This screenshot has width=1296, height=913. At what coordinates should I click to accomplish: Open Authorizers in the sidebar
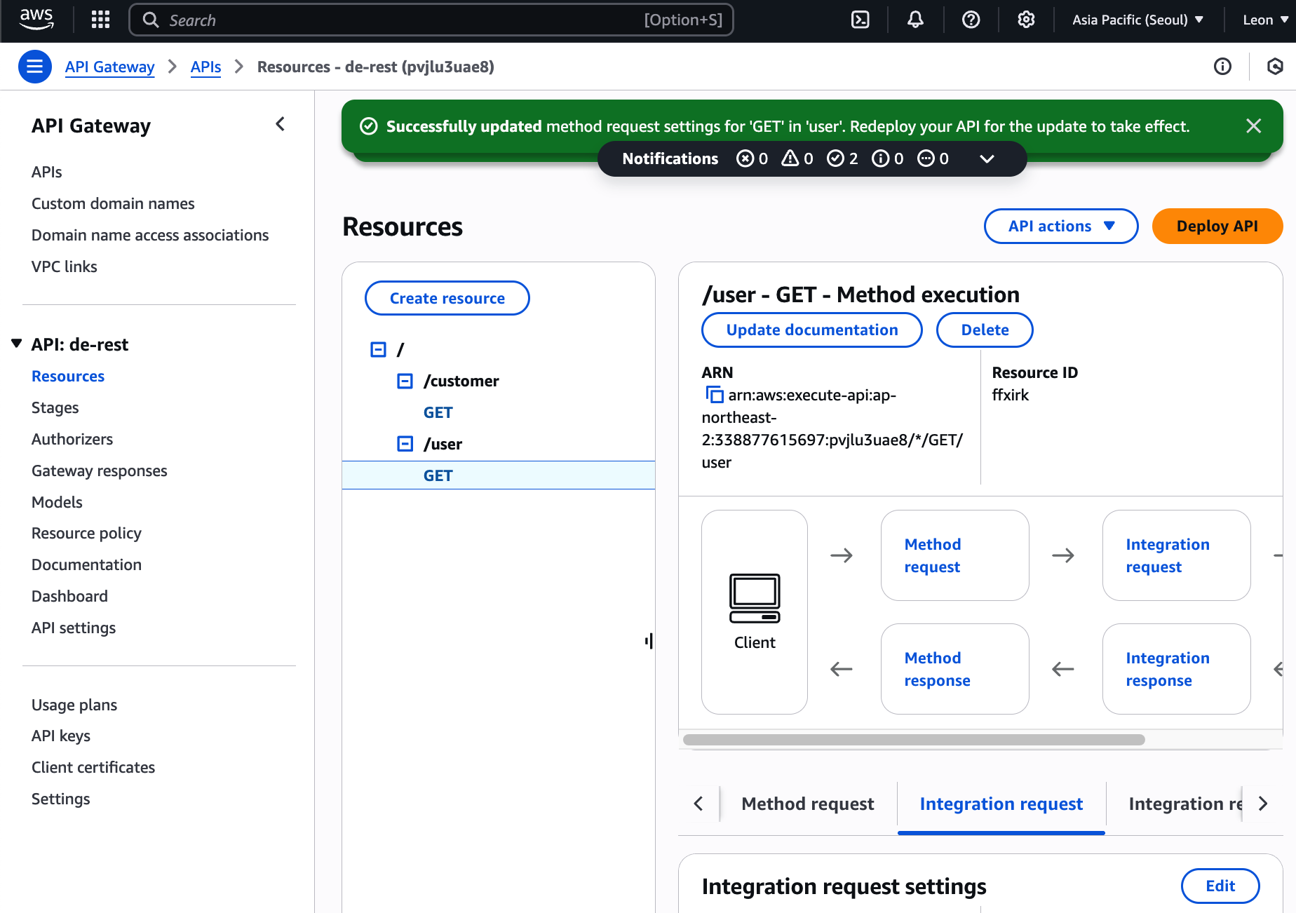(72, 439)
